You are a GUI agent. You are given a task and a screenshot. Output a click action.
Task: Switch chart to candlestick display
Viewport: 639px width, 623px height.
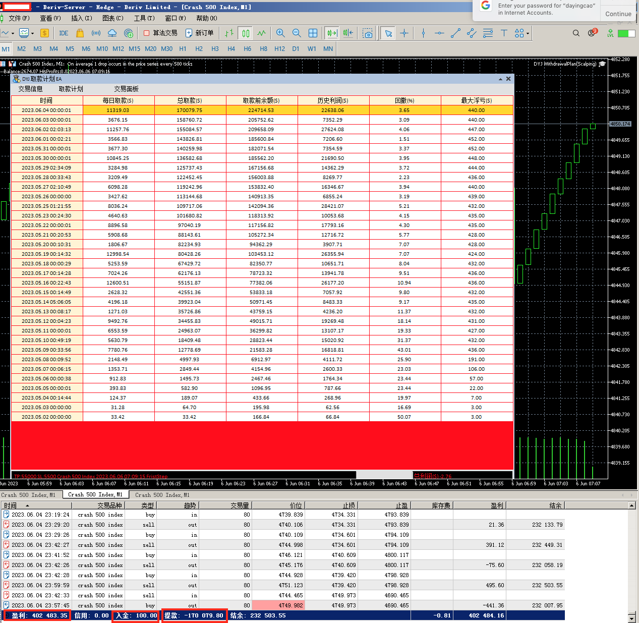[246, 33]
